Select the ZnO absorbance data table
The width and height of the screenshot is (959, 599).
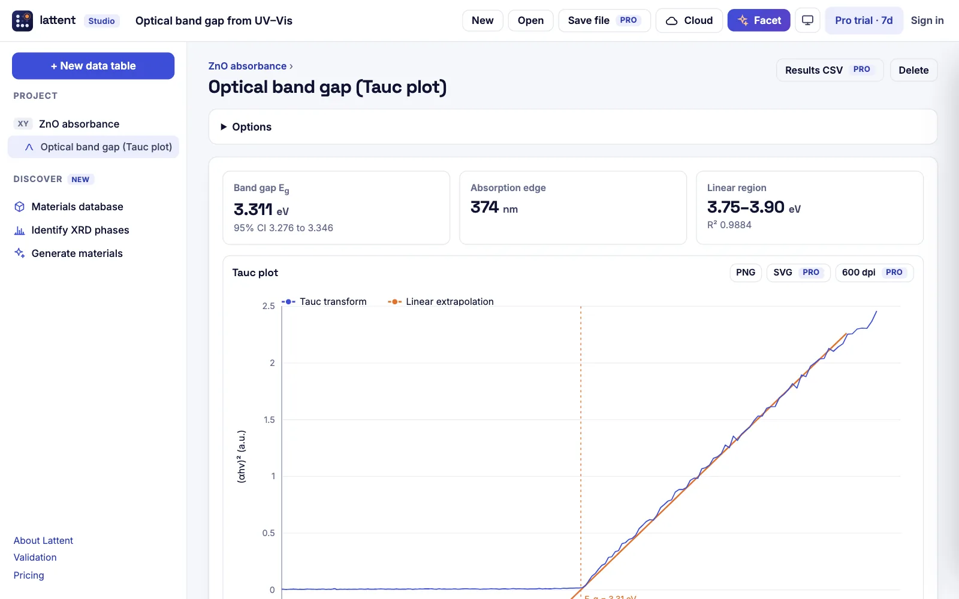[x=94, y=124]
